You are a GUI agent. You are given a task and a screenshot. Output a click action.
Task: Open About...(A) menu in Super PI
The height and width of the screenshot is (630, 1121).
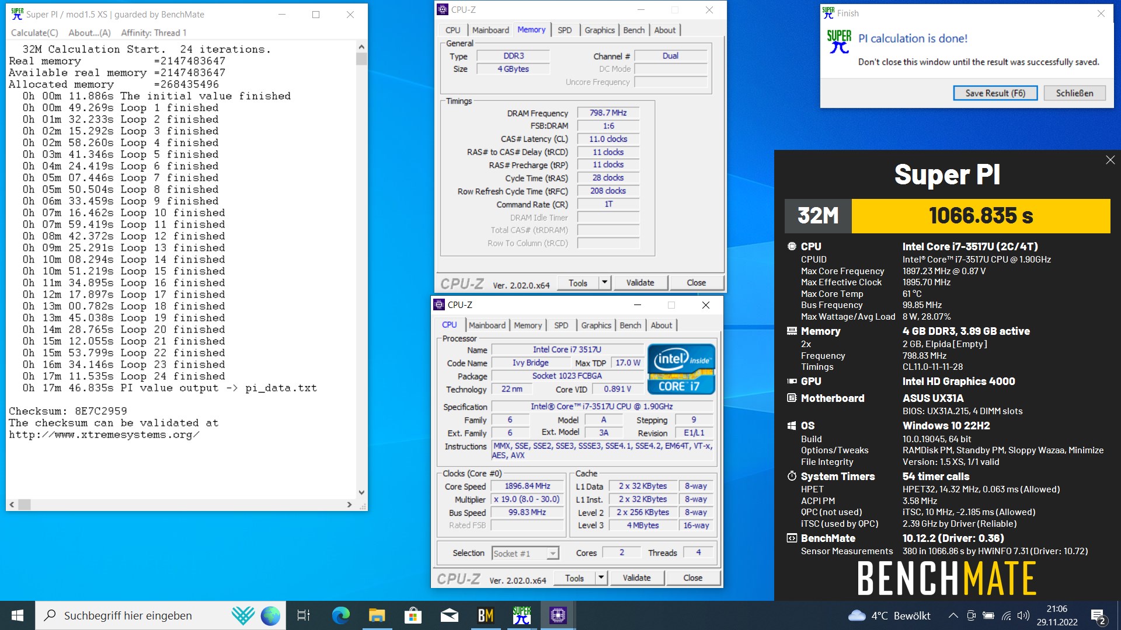tap(89, 33)
